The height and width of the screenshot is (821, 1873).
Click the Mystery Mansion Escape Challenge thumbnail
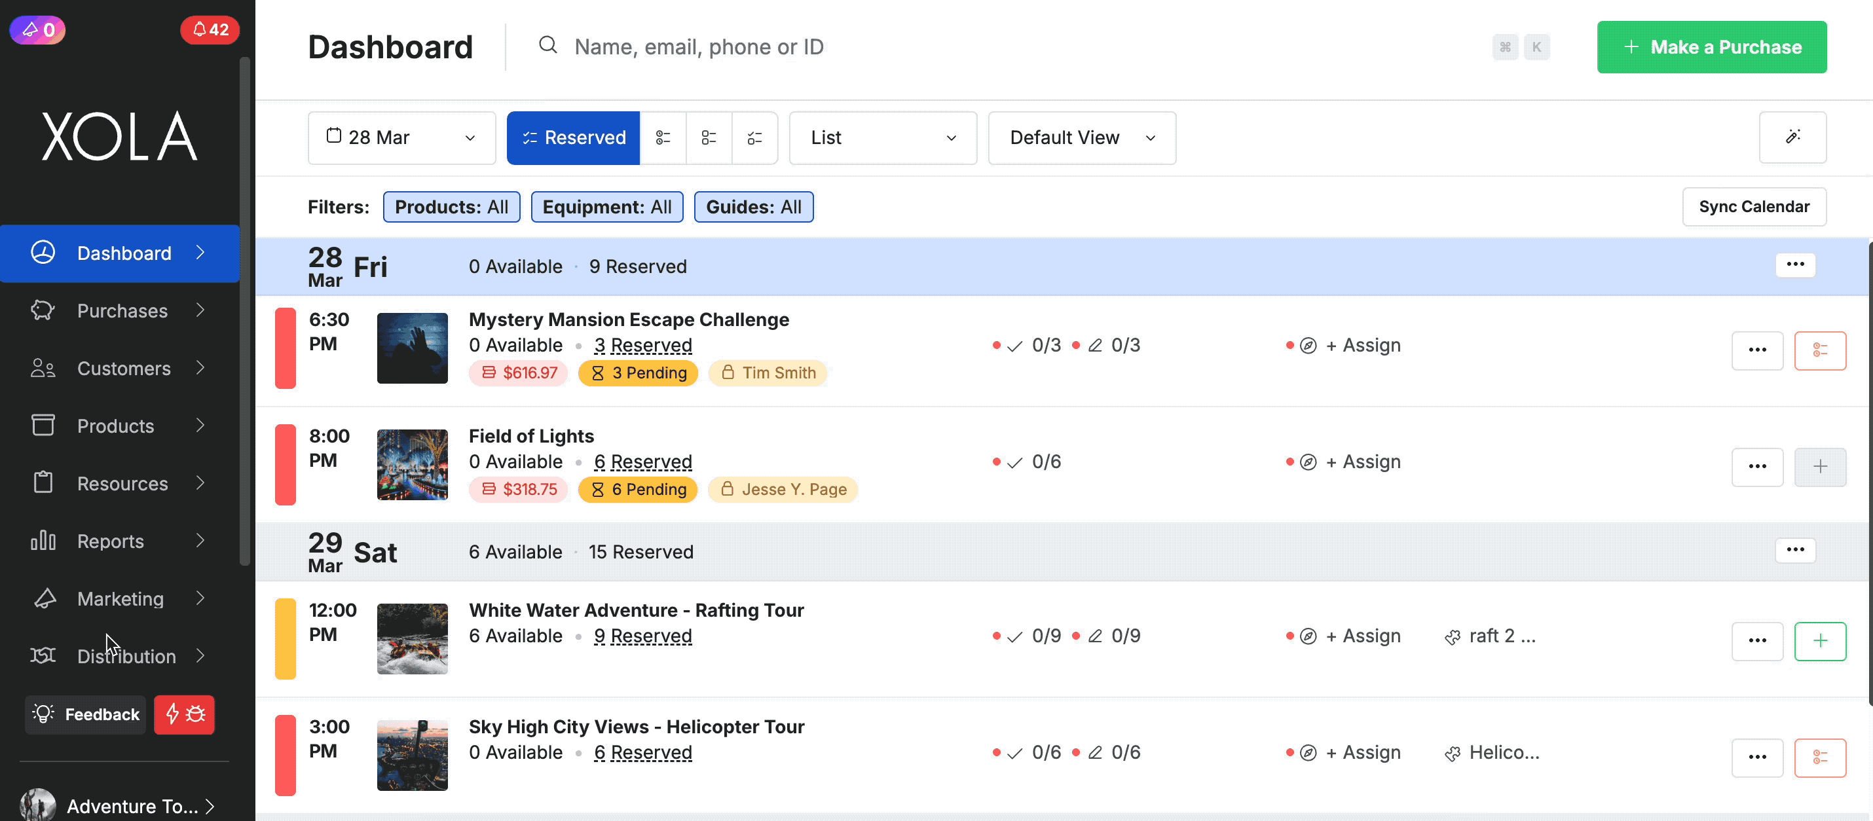point(413,348)
